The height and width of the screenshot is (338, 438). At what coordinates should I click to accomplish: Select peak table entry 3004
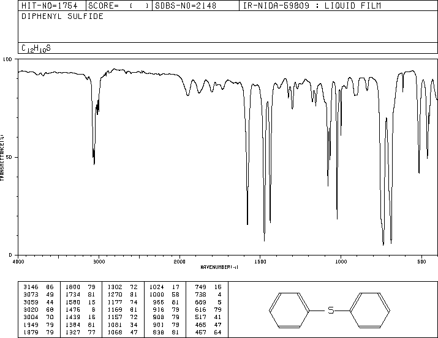point(31,317)
